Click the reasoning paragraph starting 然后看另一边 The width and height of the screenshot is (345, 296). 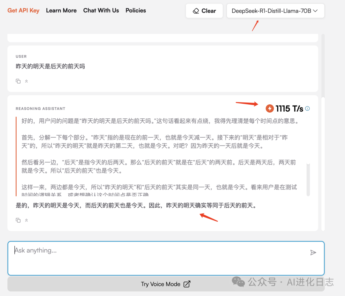pyautogui.click(x=158, y=166)
